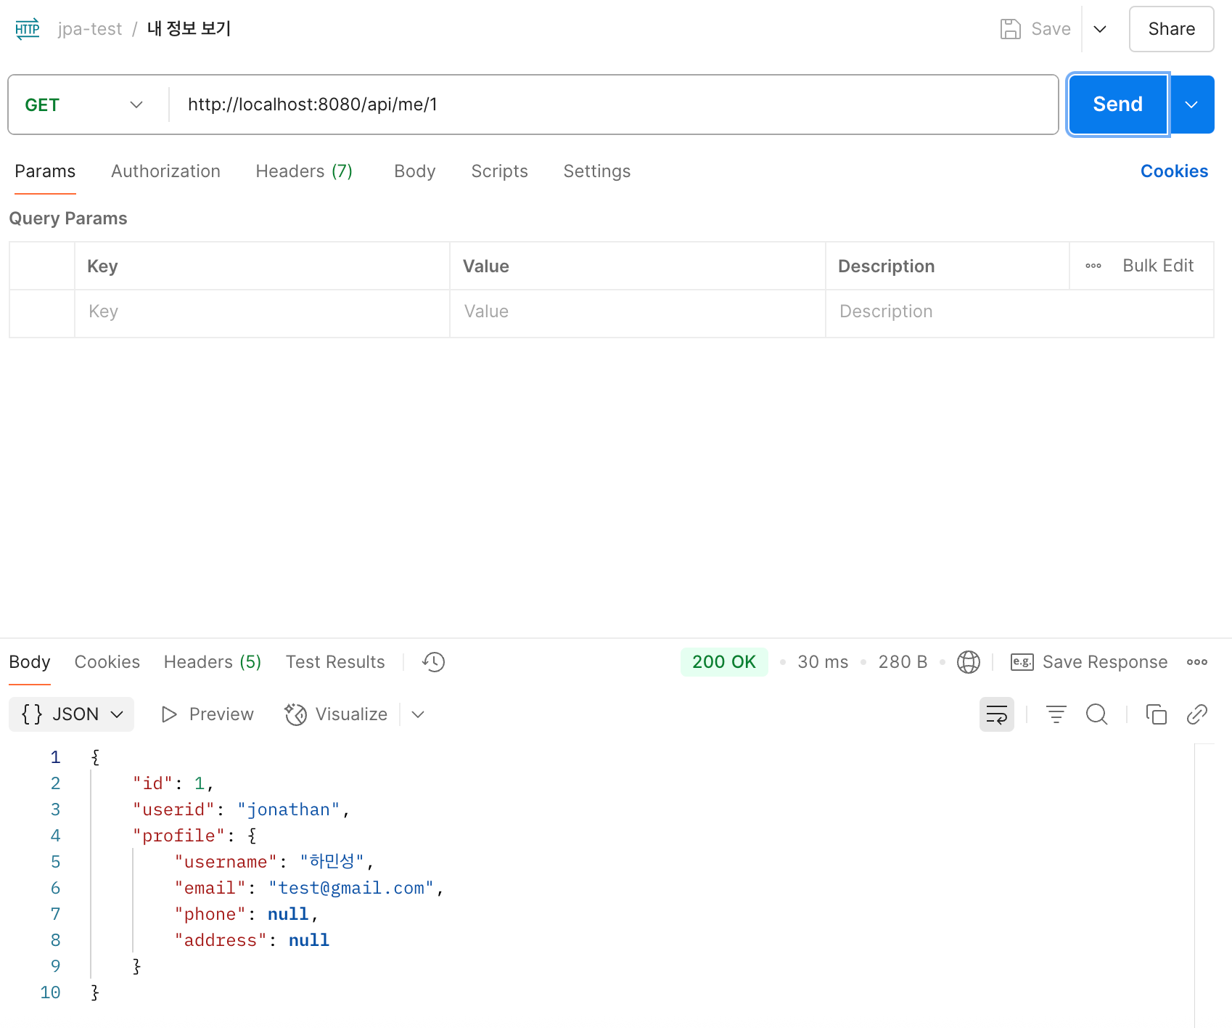The image size is (1232, 1028).
Task: Click Bulk Edit for query params
Action: (x=1158, y=266)
